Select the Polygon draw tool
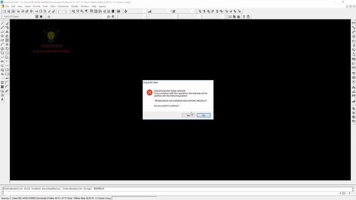 point(2,36)
